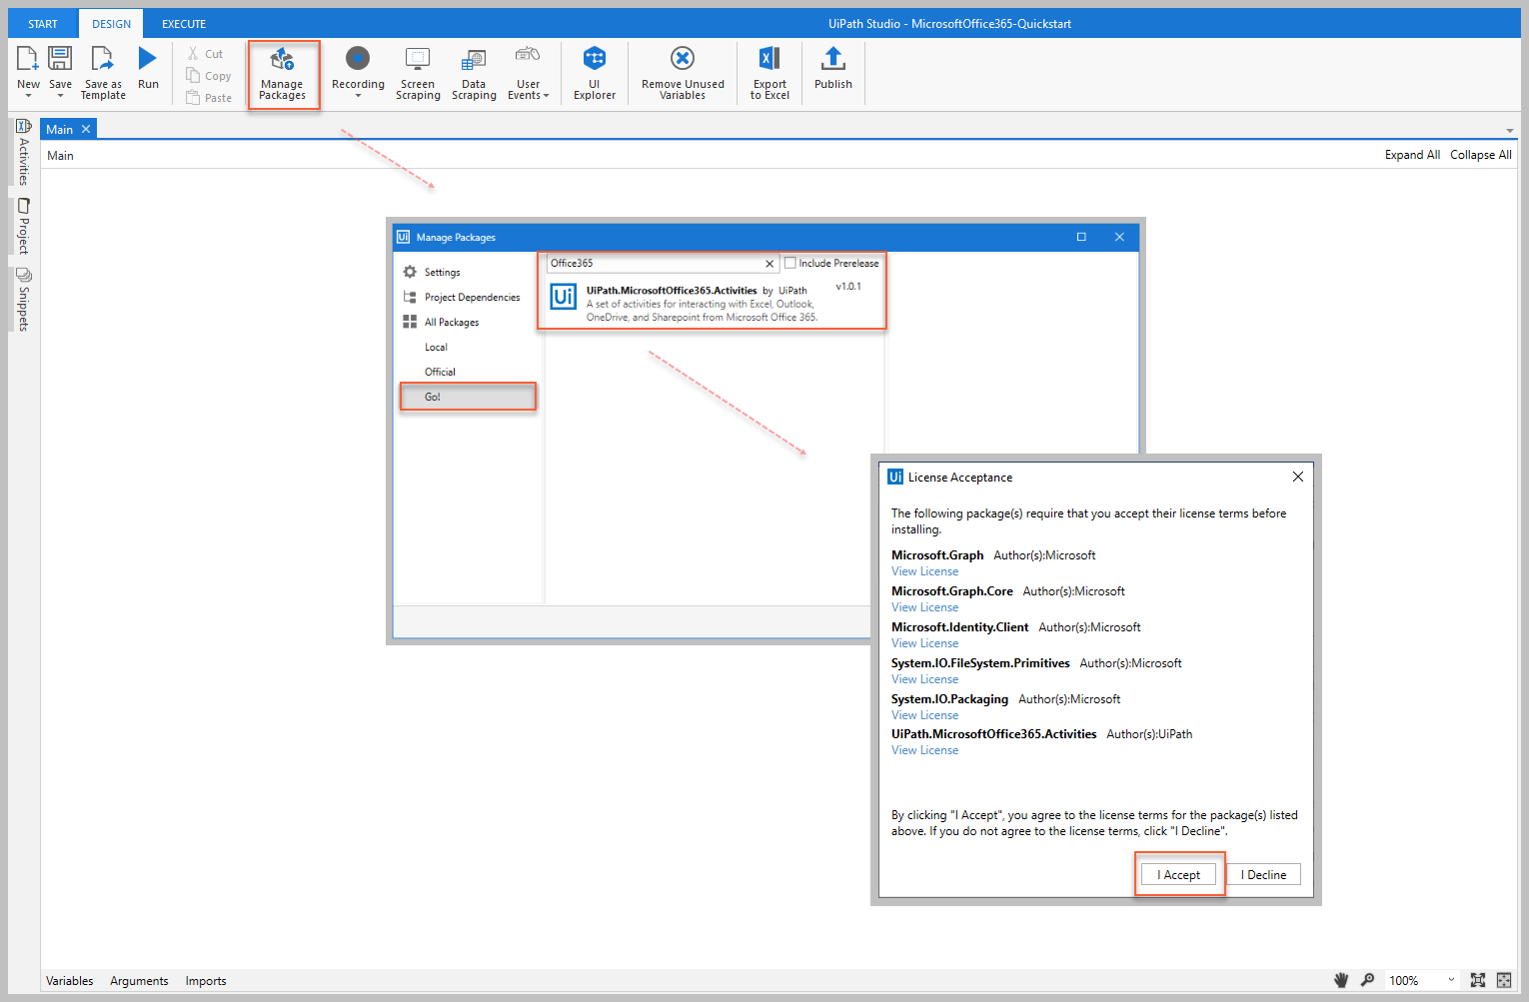Click the Cut command
The image size is (1529, 1002).
click(x=205, y=54)
